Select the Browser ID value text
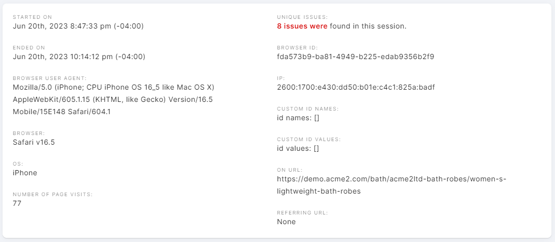Viewport: 555px width, 242px height. pyautogui.click(x=355, y=57)
